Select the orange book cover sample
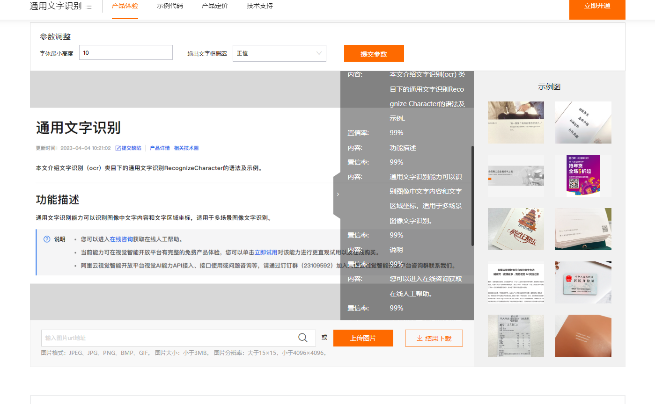655x404 pixels. click(x=583, y=336)
